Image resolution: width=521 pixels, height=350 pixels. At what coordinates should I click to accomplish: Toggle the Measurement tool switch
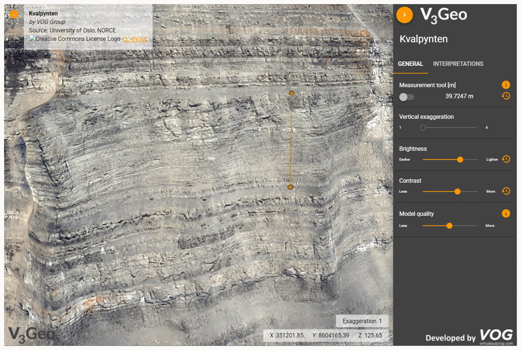(406, 97)
